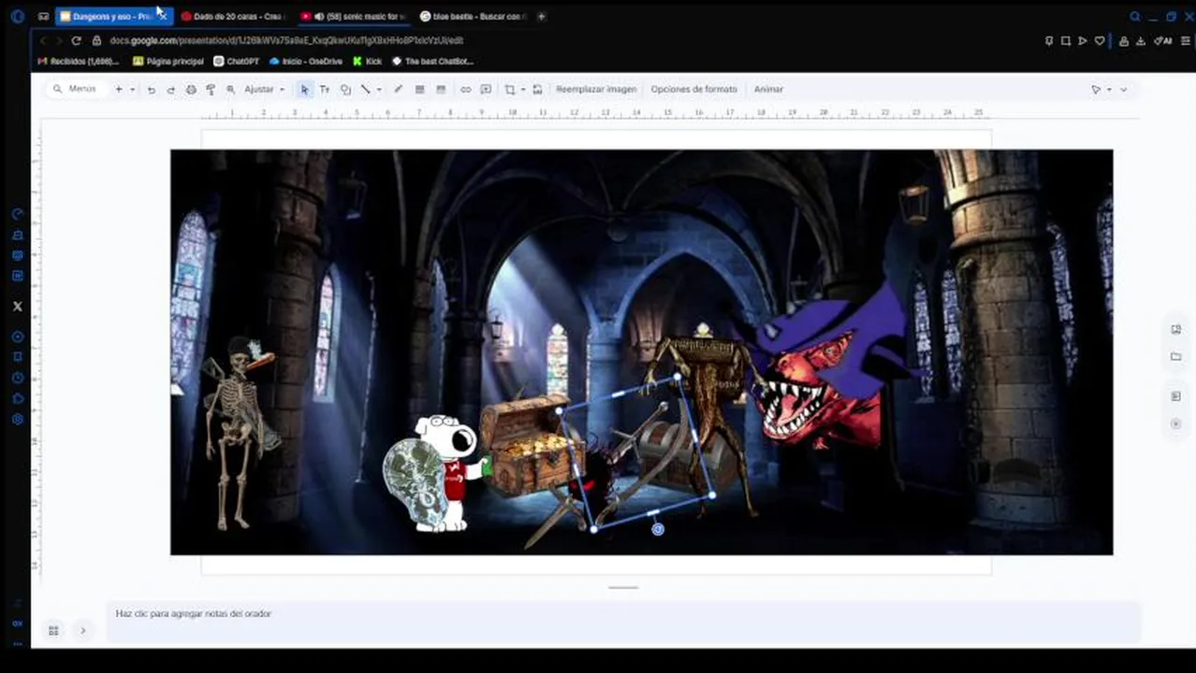Click the browser downloads icon
The image size is (1196, 673).
[1141, 41]
